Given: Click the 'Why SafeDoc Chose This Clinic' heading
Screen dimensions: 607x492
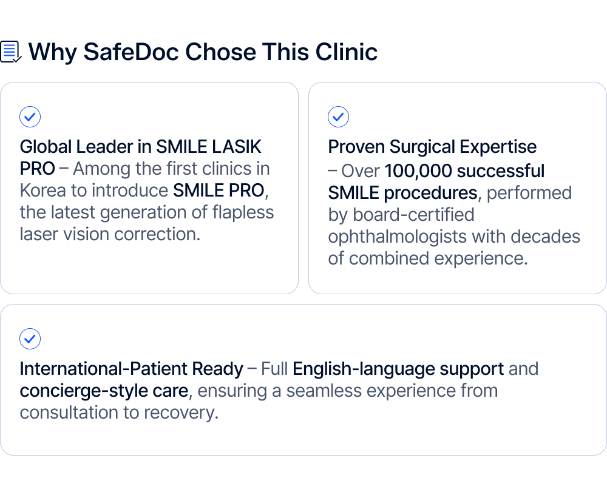Looking at the screenshot, I should point(203,52).
